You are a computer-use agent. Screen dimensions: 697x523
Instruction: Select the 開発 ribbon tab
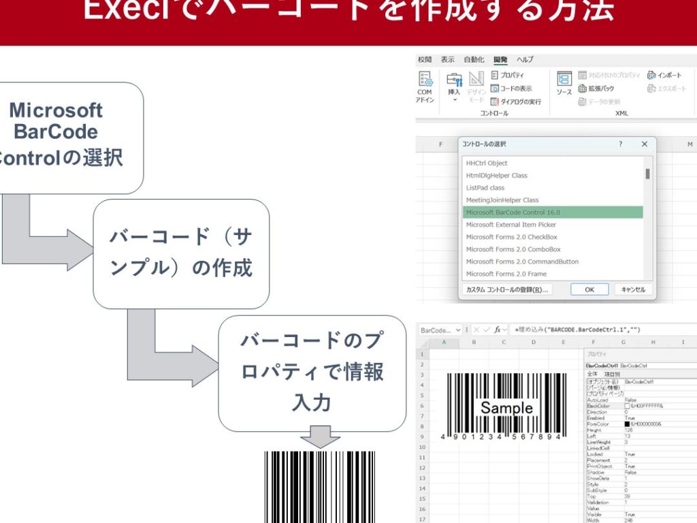pyautogui.click(x=500, y=60)
